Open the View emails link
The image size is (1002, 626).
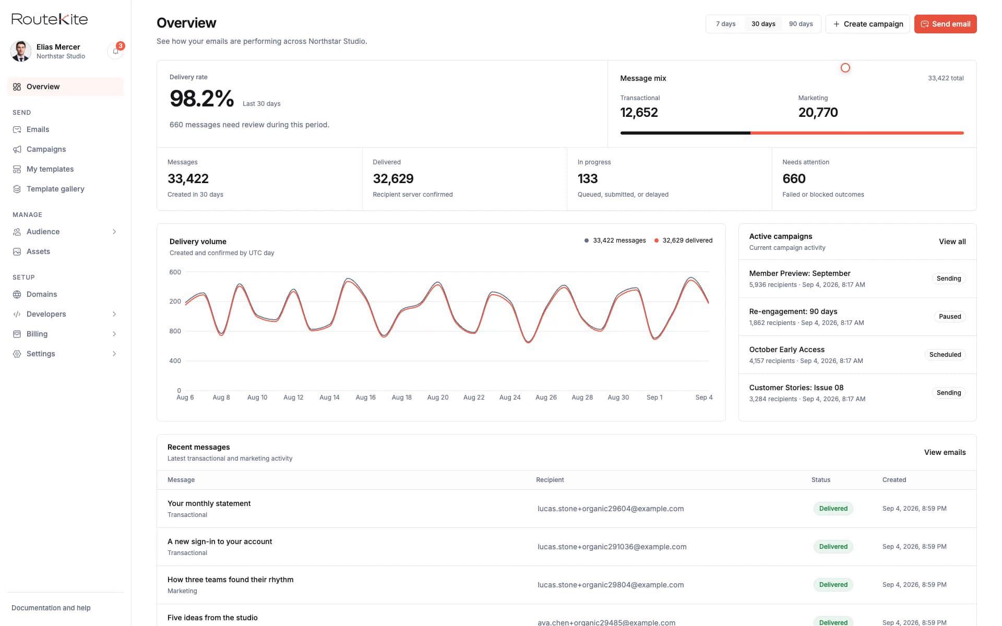(945, 452)
